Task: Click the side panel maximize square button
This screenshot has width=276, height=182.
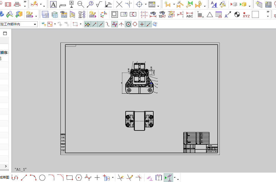Action: 5,33
